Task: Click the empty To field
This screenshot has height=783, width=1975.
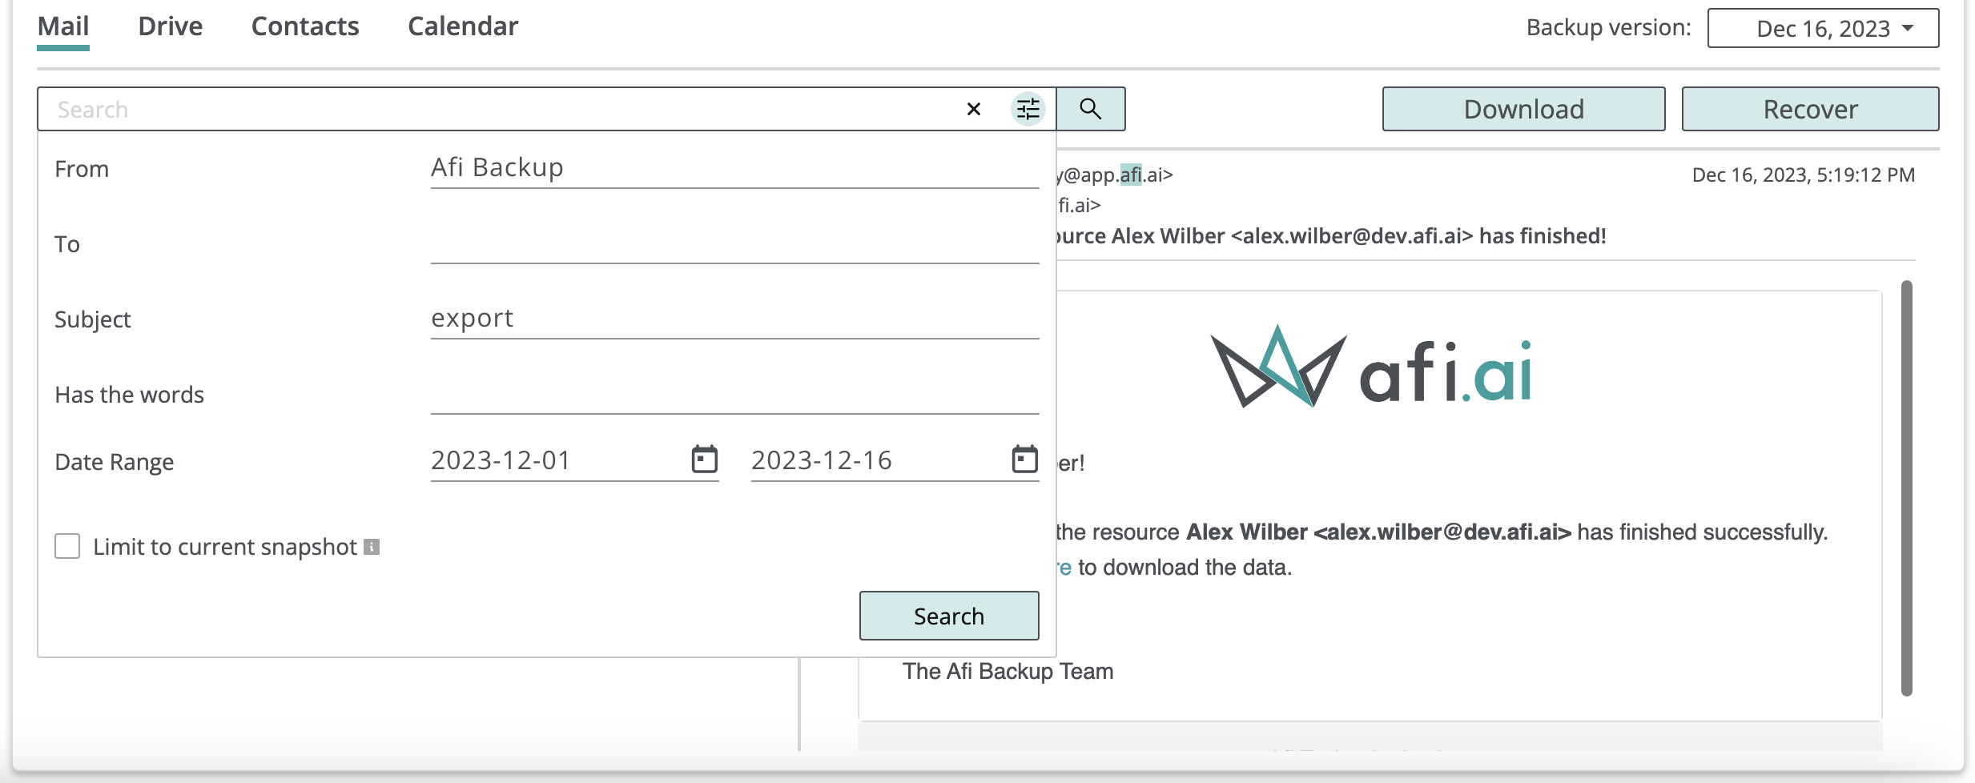Action: click(x=734, y=243)
